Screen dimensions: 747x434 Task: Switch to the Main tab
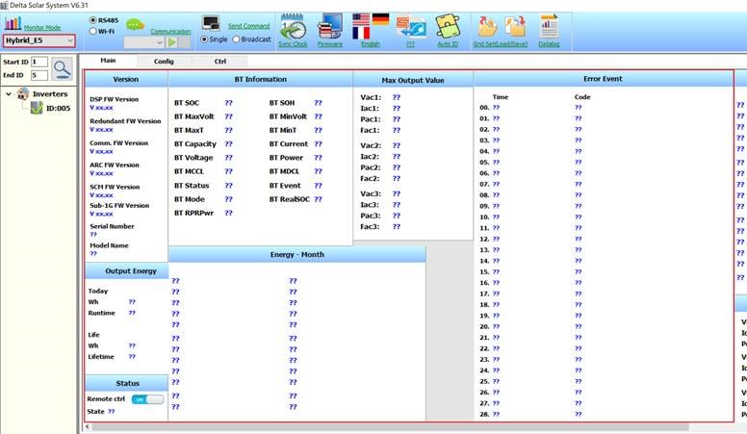click(x=108, y=61)
